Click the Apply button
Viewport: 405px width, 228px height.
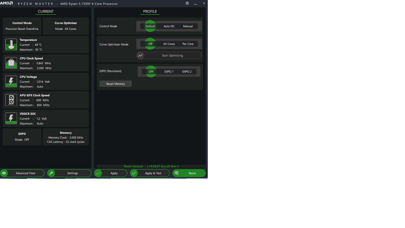pos(111,173)
